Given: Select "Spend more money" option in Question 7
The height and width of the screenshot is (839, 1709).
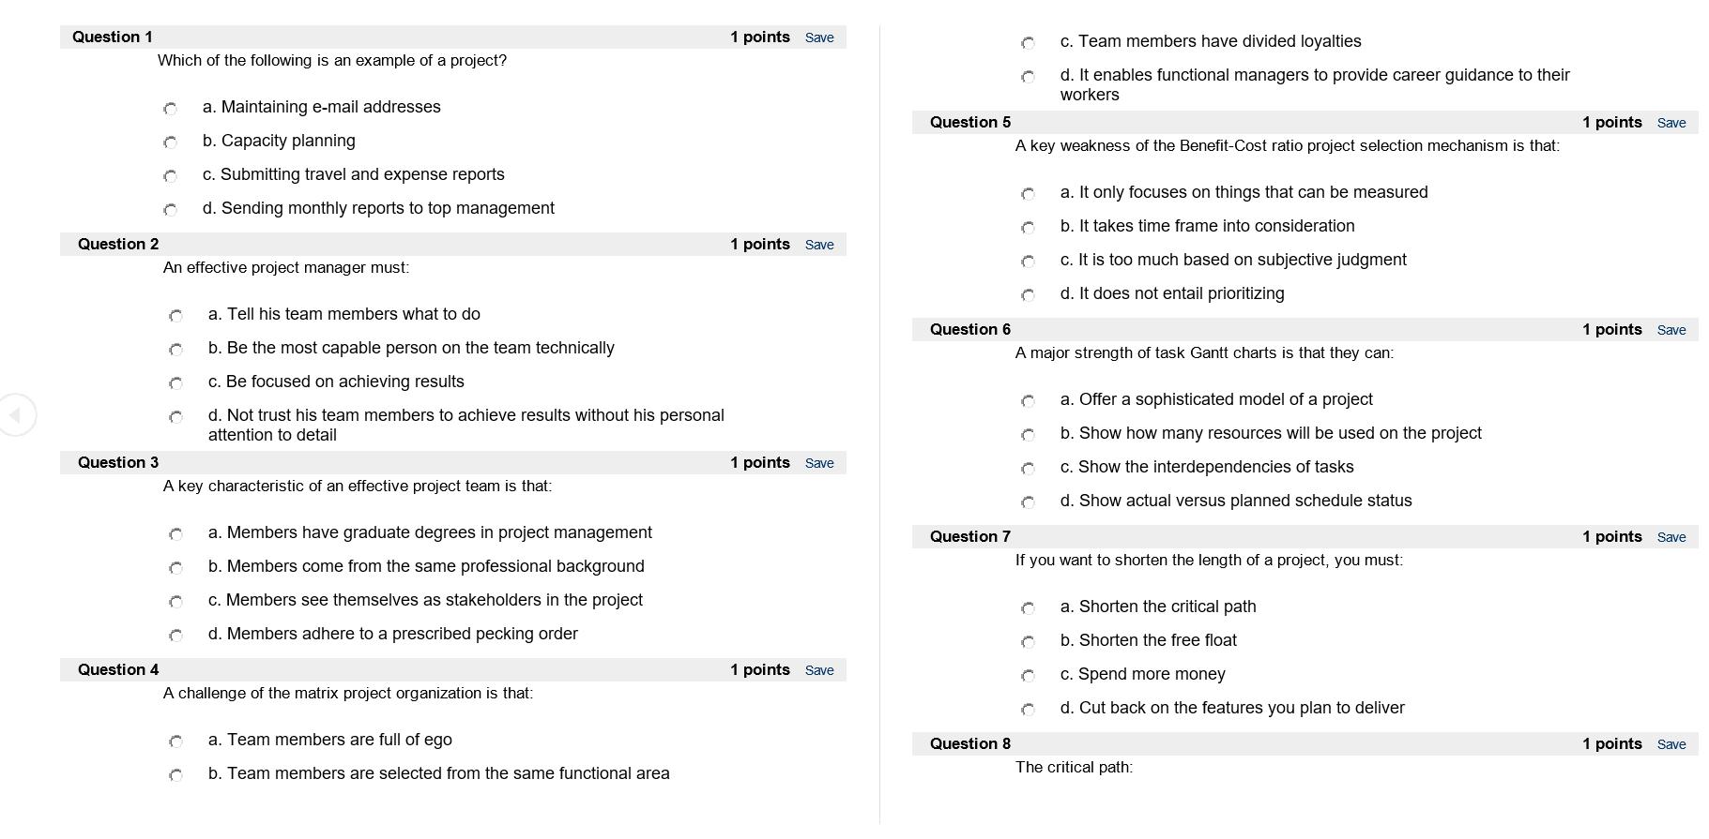Looking at the screenshot, I should tap(1028, 677).
